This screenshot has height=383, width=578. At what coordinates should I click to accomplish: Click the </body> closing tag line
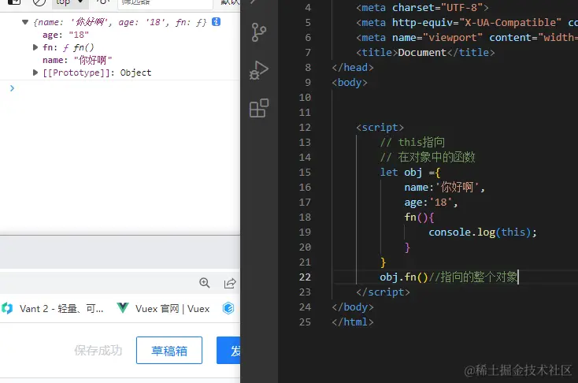click(353, 307)
